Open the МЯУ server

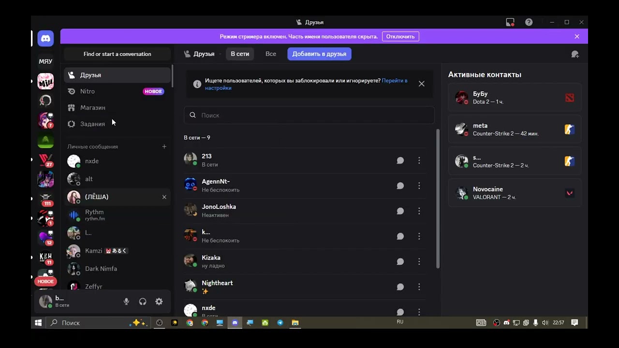(x=45, y=61)
